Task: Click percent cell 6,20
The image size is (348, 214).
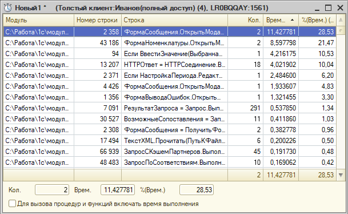Action: (x=317, y=76)
